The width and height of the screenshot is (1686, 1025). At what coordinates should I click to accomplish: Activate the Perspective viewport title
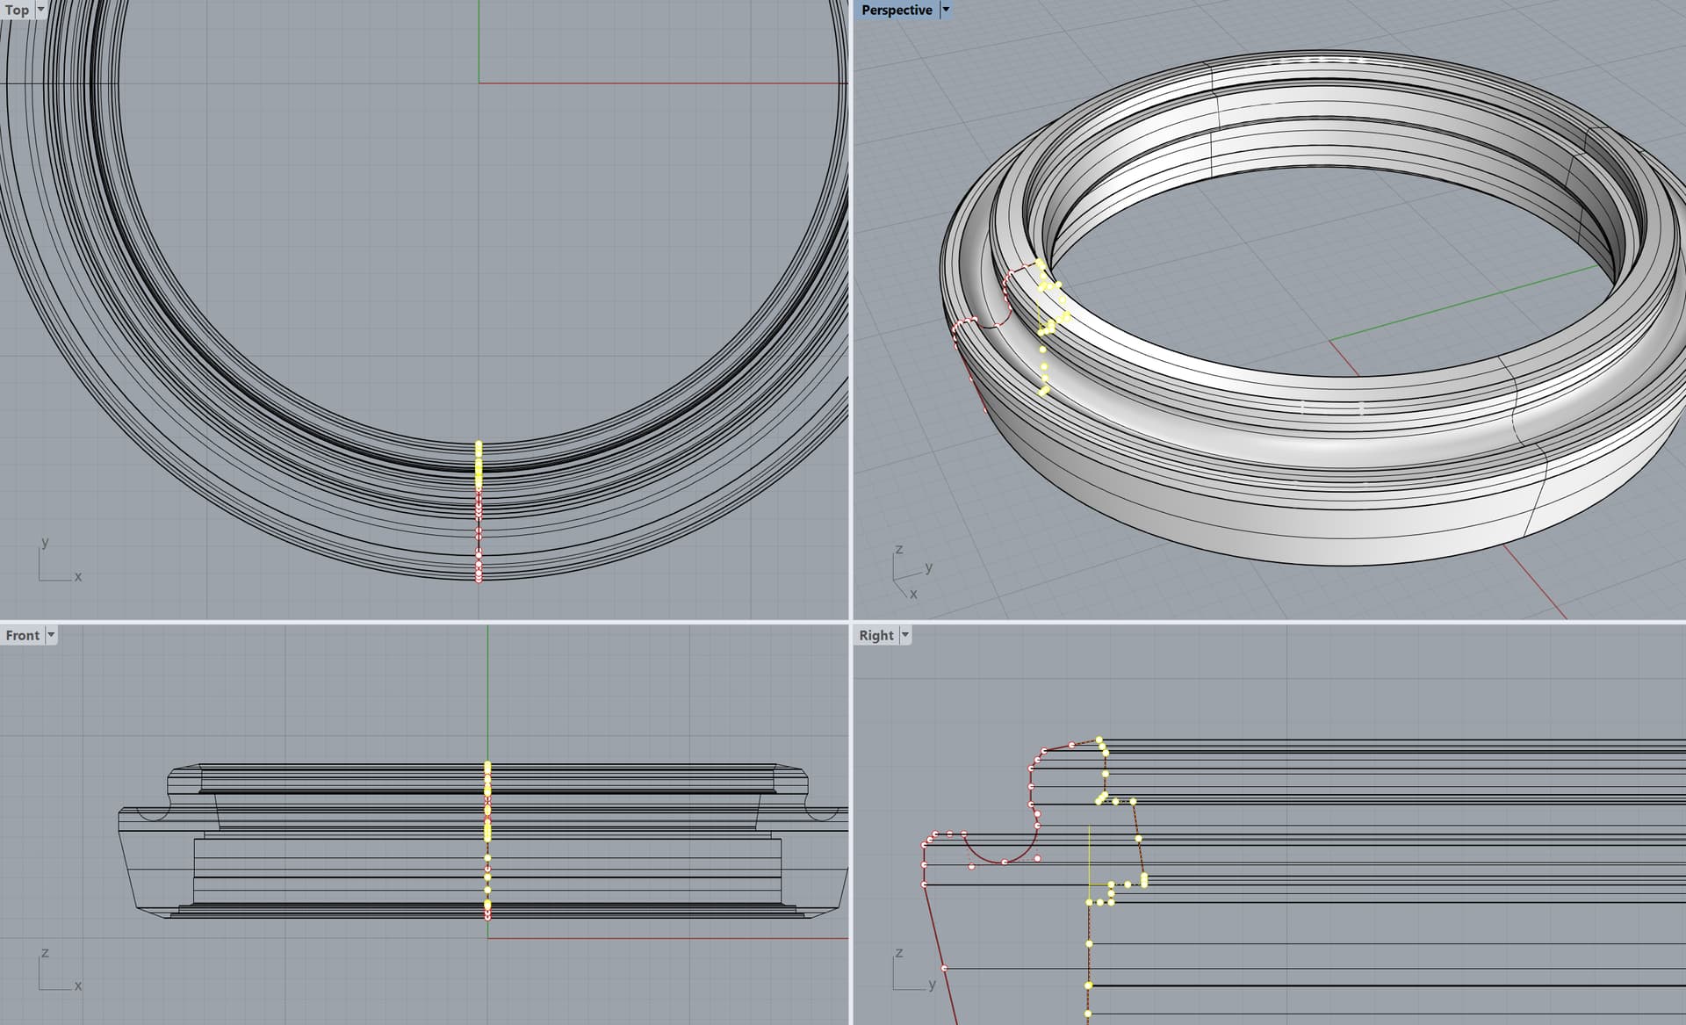(896, 10)
